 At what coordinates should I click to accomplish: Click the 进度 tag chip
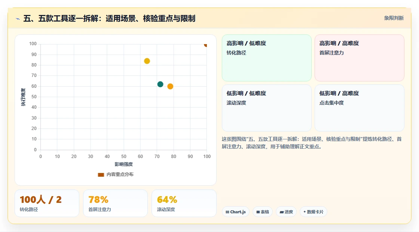[x=286, y=212]
